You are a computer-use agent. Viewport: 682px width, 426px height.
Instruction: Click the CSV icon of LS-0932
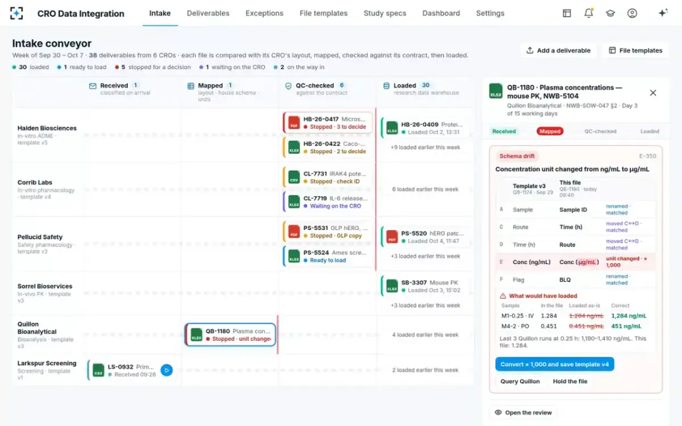tap(98, 370)
